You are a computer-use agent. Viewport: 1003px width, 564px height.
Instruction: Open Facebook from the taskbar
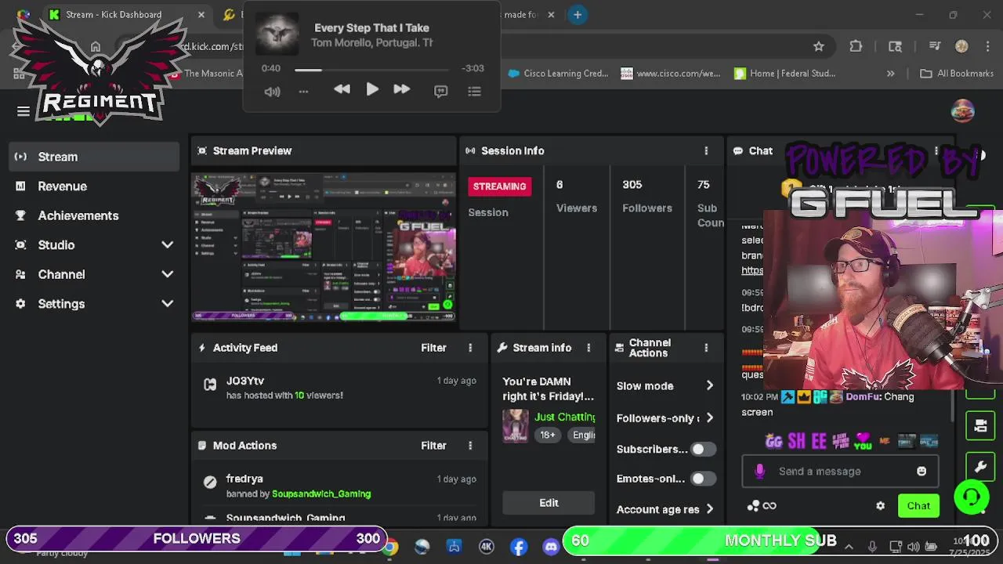click(519, 547)
